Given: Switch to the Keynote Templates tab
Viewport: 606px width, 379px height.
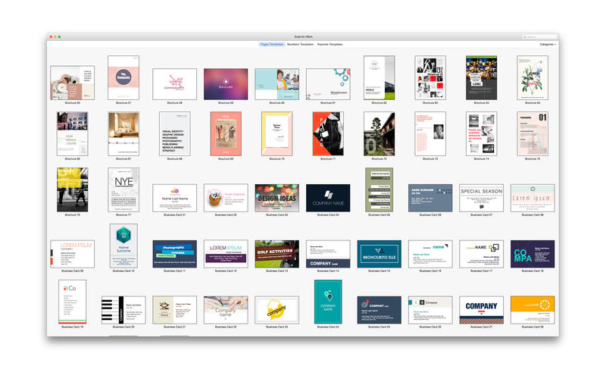Looking at the screenshot, I should (x=330, y=45).
